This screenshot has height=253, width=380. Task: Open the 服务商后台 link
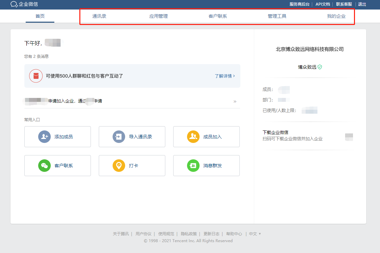(300, 4)
